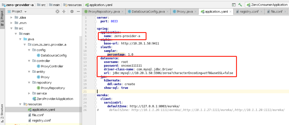Screen dimensions: 289x125
Task: Fold the eureka block at line 22
Action: point(96,95)
